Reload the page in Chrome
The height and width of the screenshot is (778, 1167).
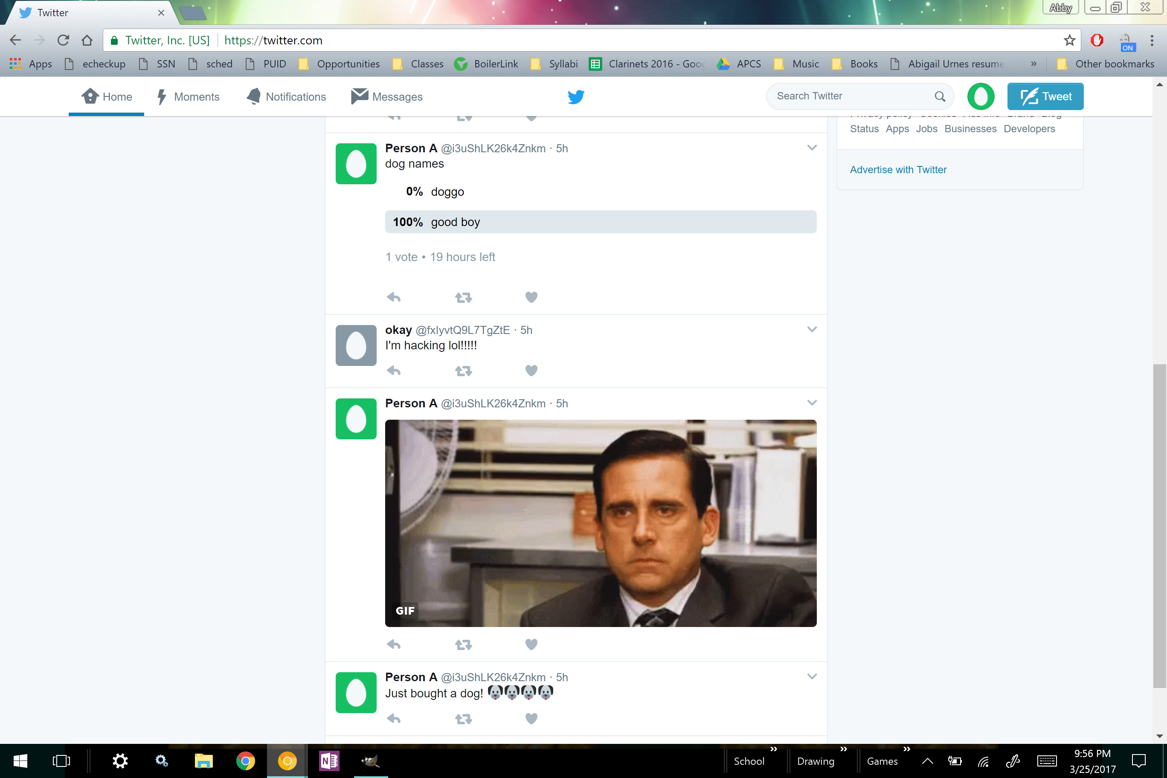[x=63, y=40]
